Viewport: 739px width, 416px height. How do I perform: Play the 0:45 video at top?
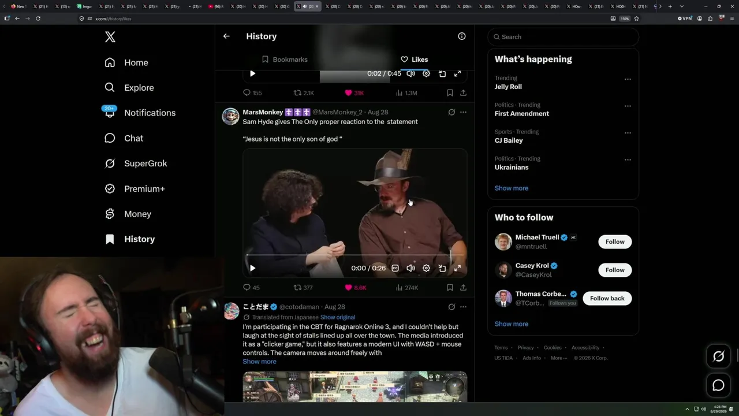(x=252, y=73)
